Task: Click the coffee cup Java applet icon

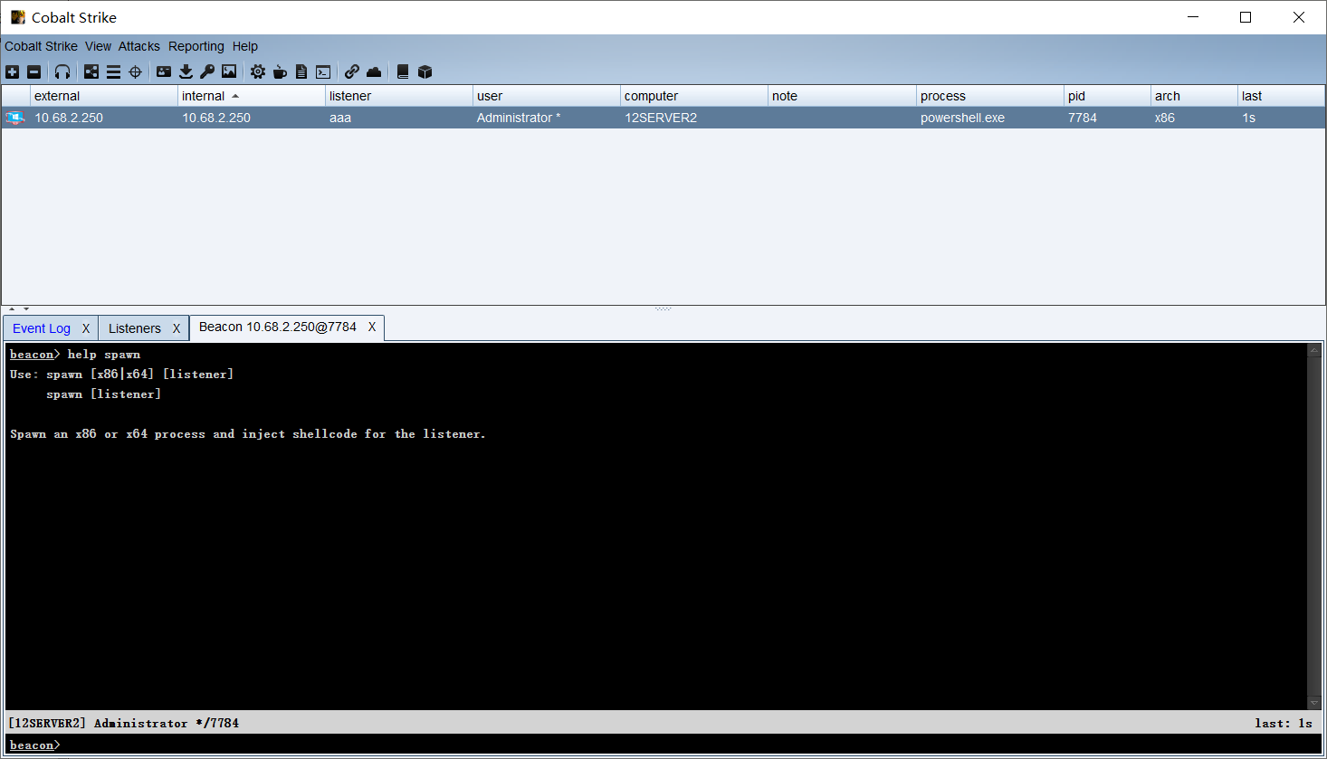Action: click(280, 71)
